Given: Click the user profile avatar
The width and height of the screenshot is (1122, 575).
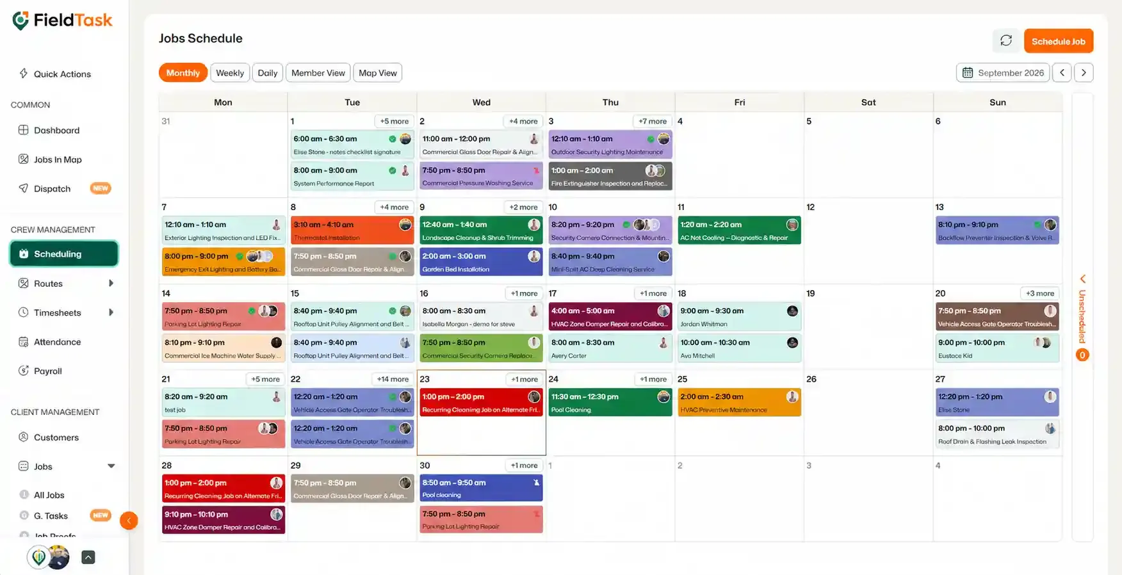Looking at the screenshot, I should (58, 557).
